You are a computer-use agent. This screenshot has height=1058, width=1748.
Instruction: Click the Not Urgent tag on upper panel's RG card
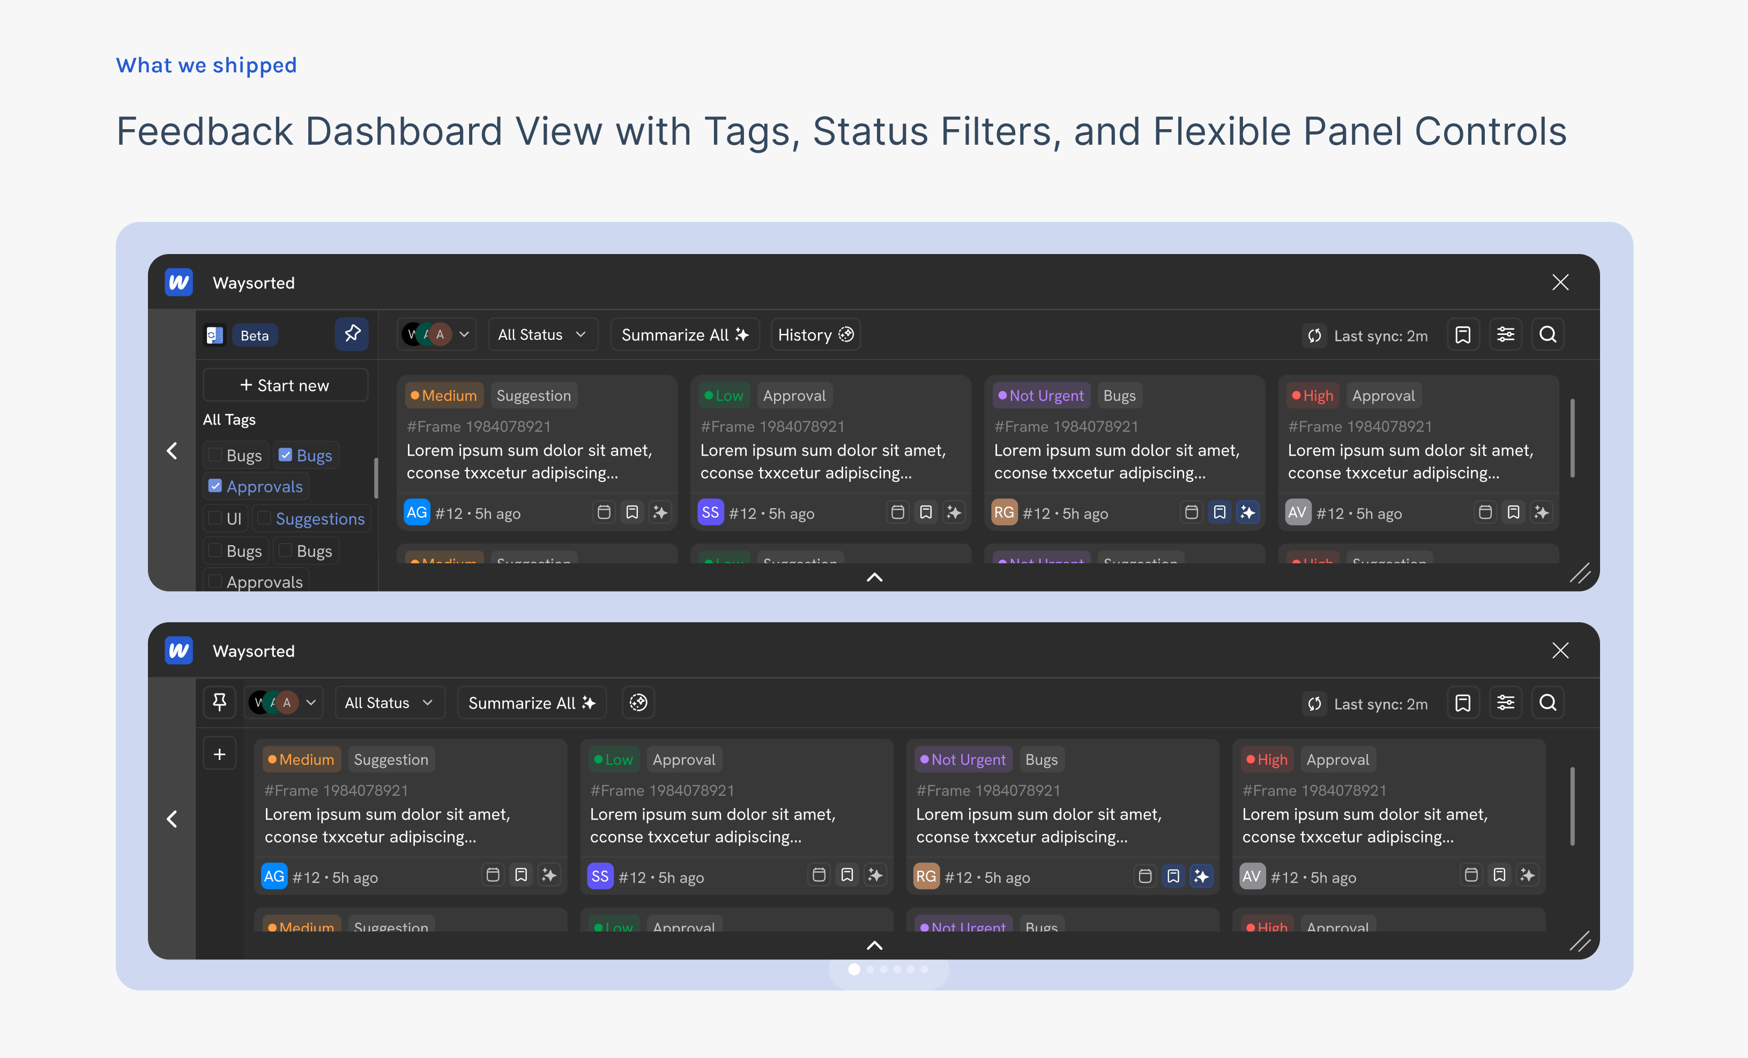(x=1042, y=396)
